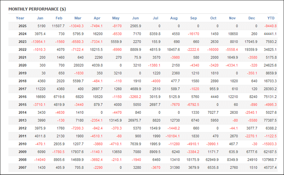
Task: Click the May column header
Action: tap(116, 18)
